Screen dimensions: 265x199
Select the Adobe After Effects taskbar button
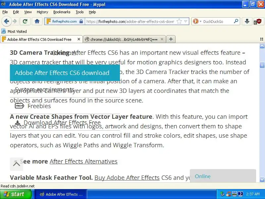point(61,194)
